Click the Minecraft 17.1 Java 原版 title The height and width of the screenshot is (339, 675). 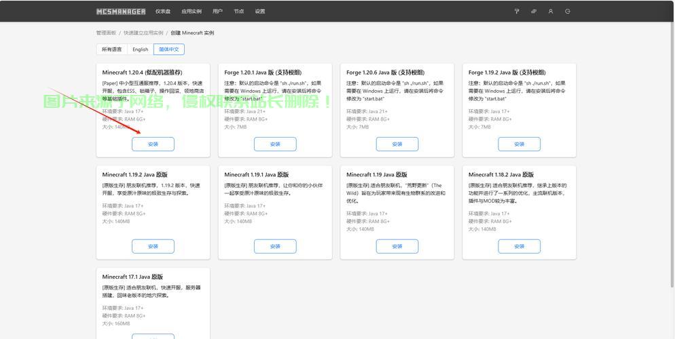point(132,277)
